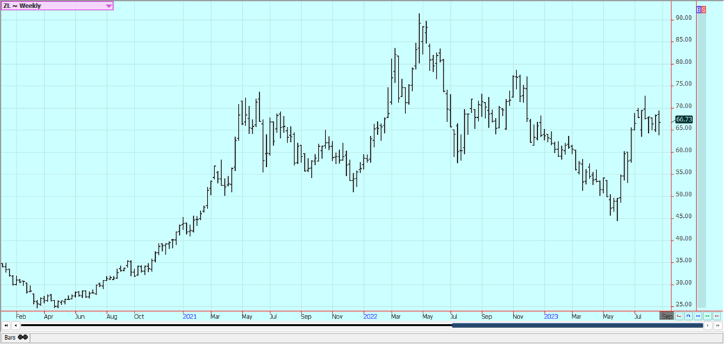
Task: Click the 50.00 price axis label
Action: [x=683, y=194]
